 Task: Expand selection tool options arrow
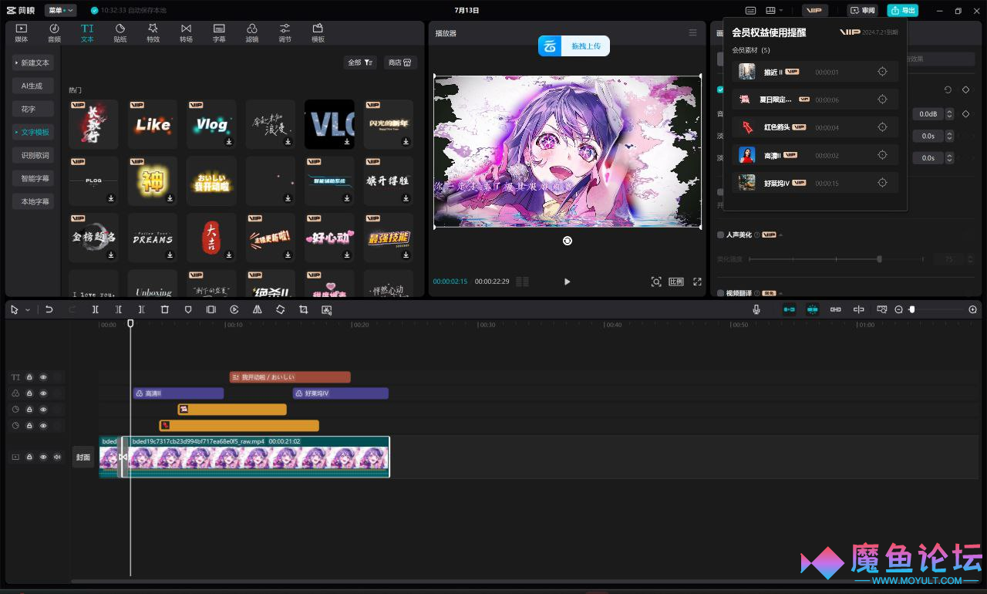28,309
